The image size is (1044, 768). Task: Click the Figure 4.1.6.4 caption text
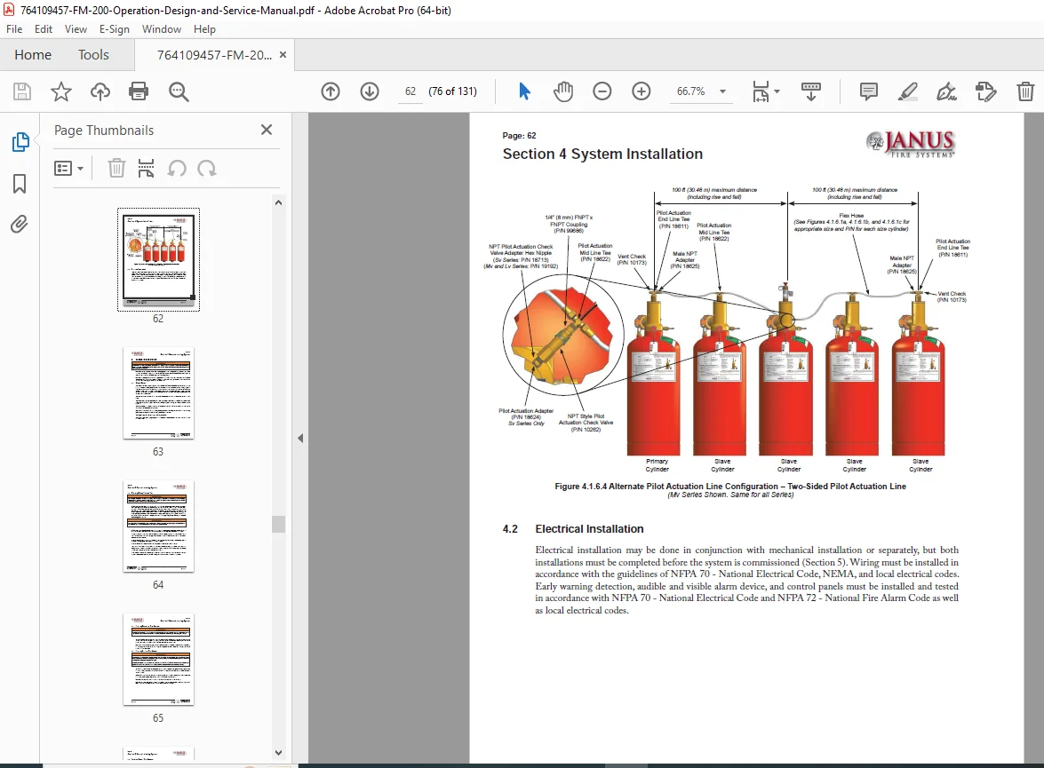click(730, 487)
